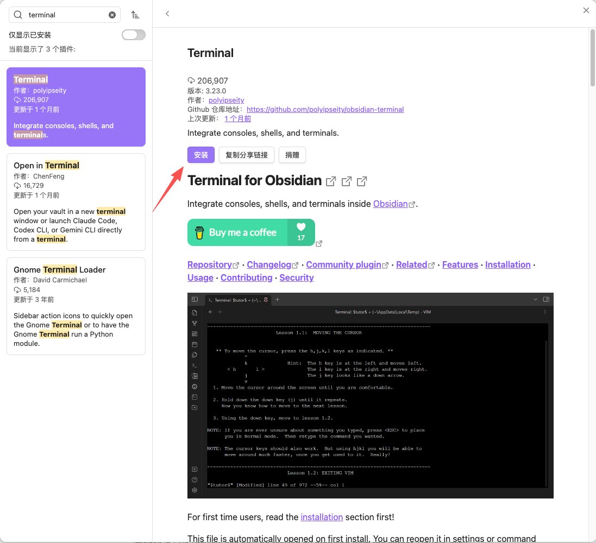
Task: Jump to the Contributing section
Action: pyautogui.click(x=246, y=278)
